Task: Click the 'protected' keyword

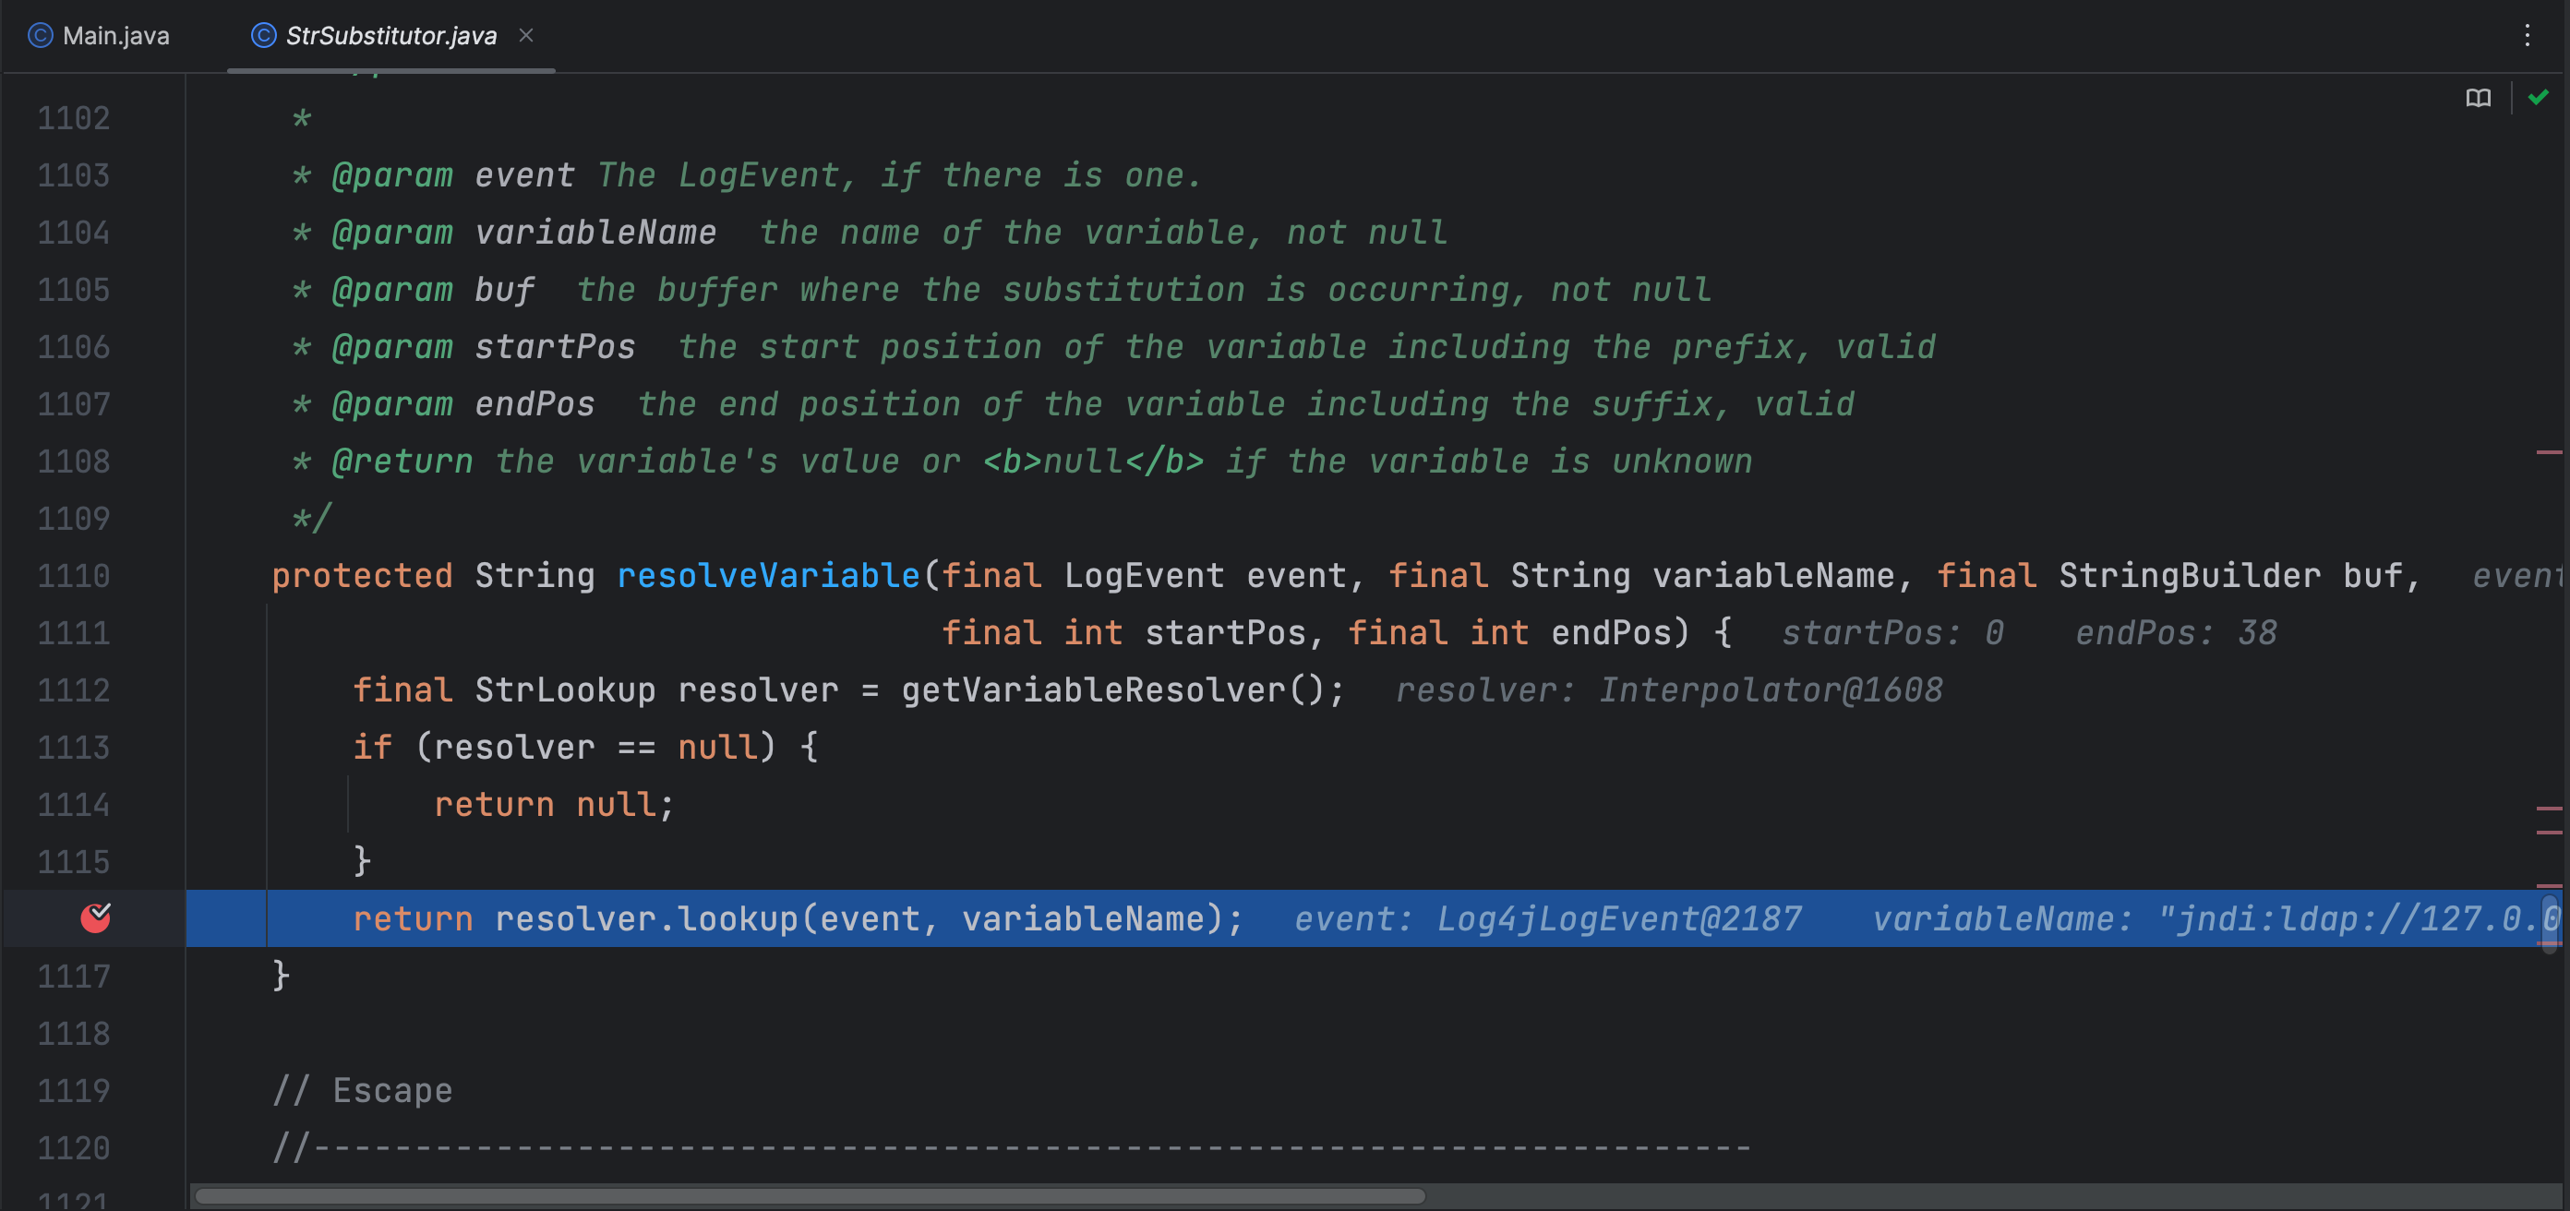Action: pos(362,576)
